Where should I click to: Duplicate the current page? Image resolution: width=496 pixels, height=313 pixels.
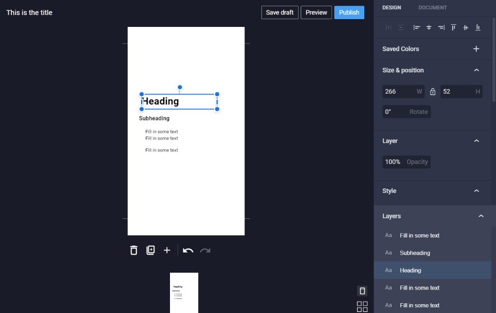[150, 250]
